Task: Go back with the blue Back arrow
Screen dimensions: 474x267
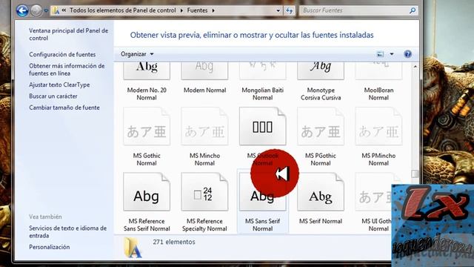Action: point(22,10)
